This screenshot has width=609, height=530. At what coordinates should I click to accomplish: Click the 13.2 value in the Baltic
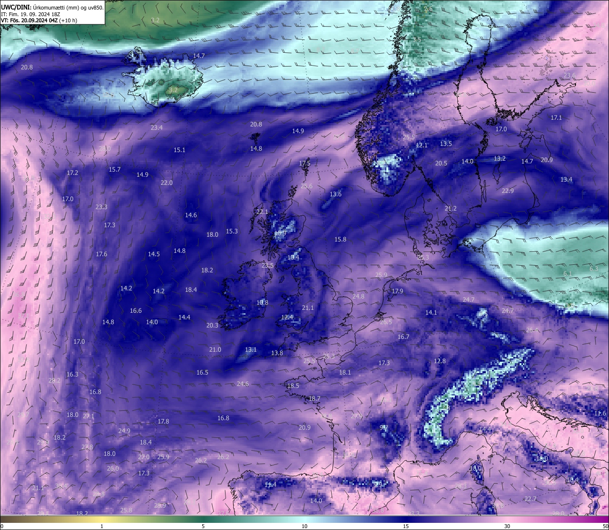pos(500,158)
